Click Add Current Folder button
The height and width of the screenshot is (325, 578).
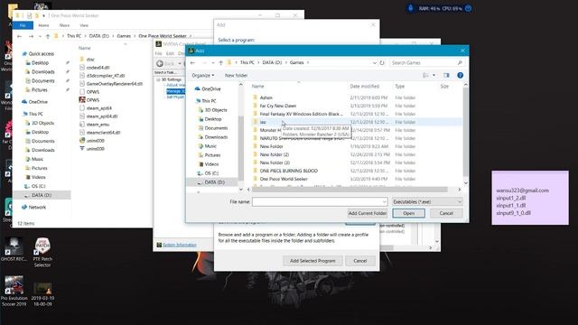click(368, 213)
